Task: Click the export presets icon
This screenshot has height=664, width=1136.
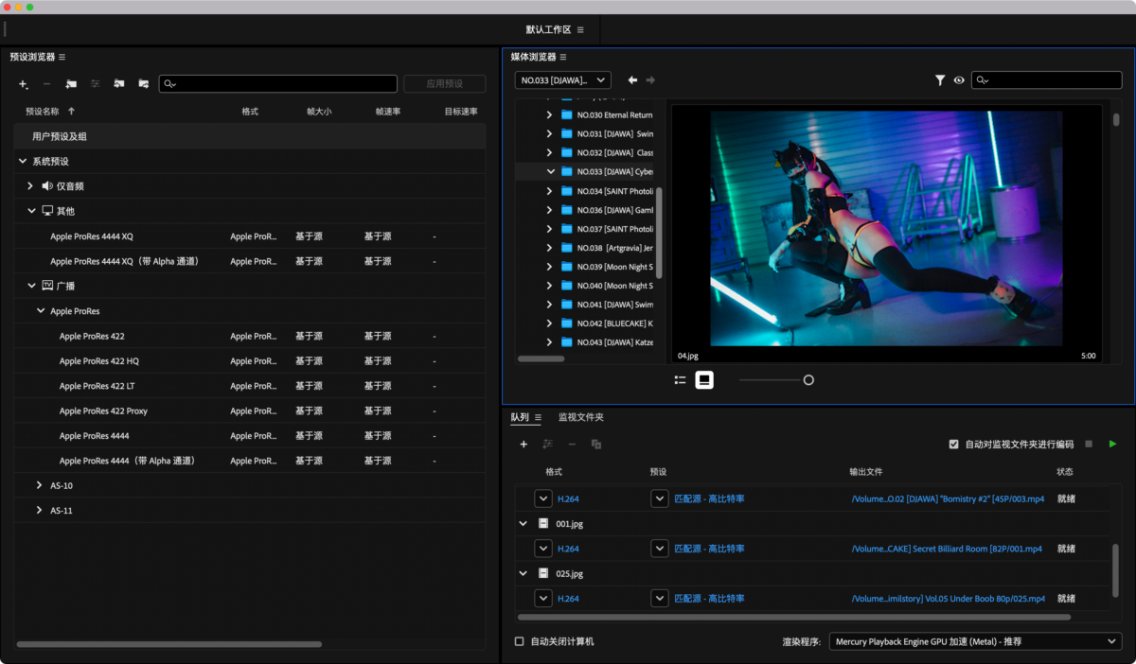Action: [143, 84]
